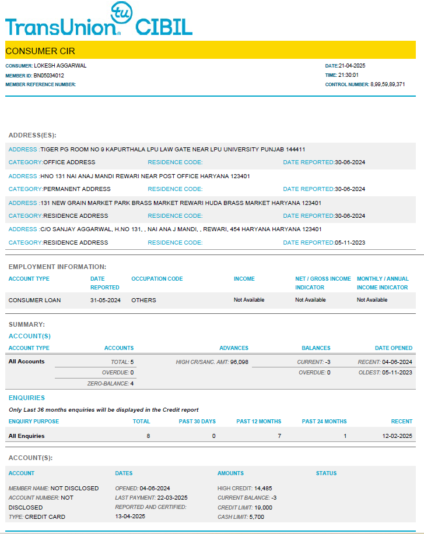Click the PAST 30 DAYS column header

197,422
